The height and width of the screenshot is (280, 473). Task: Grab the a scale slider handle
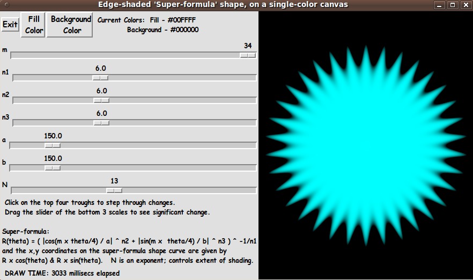coord(52,145)
